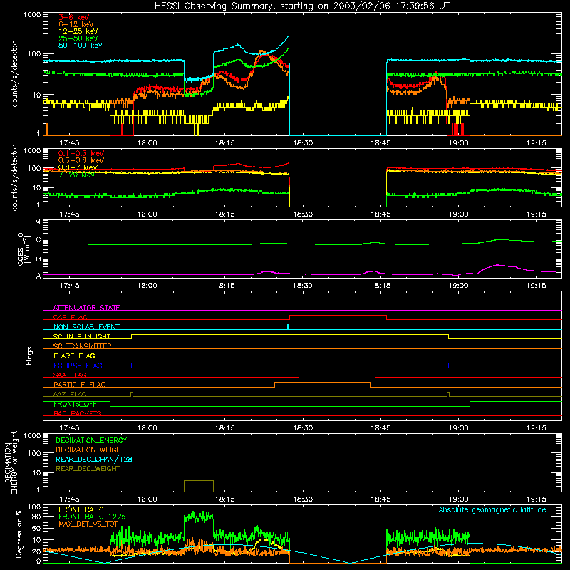The width and height of the screenshot is (570, 570).
Task: Select the PARTICLE_FLAG label
Action: coord(80,384)
